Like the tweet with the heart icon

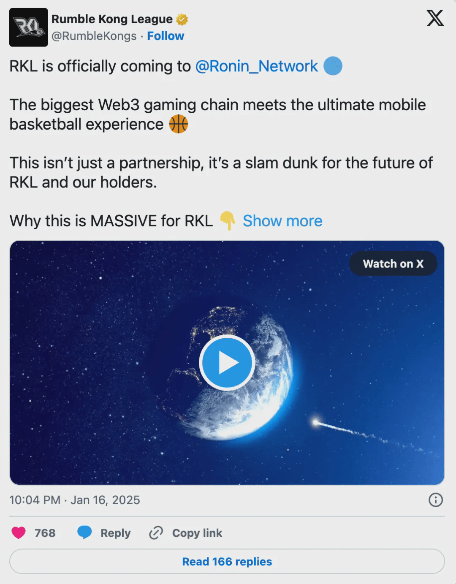pos(19,533)
